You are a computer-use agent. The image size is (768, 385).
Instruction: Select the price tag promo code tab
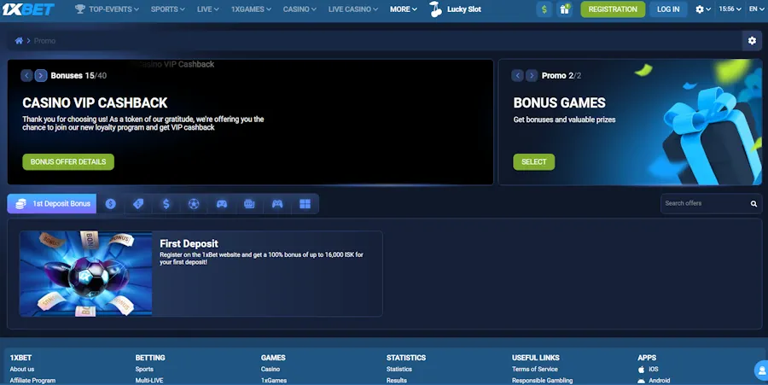coord(138,204)
